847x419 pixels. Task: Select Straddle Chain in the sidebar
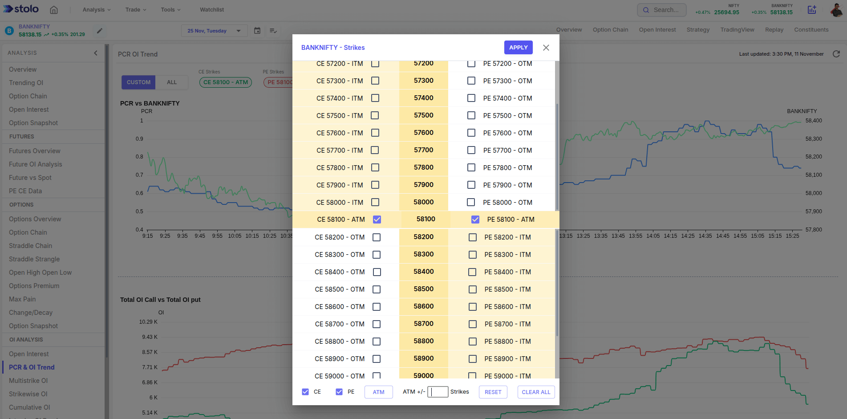30,246
